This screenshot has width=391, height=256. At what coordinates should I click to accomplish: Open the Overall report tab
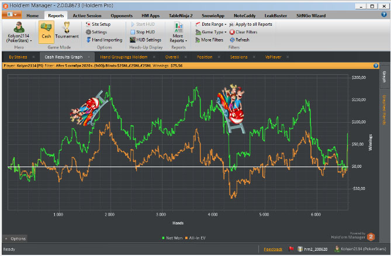click(x=172, y=57)
